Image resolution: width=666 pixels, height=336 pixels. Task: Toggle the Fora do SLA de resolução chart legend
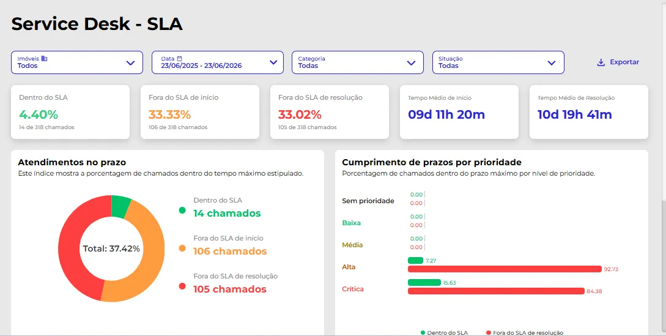pyautogui.click(x=525, y=333)
